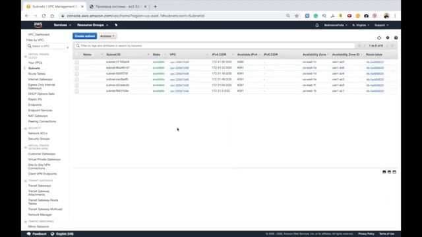This screenshot has height=237, width=422.
Task: Reload the page with the browser refresh icon
Action: 44,16
